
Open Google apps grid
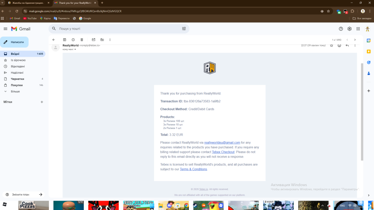coord(358,29)
